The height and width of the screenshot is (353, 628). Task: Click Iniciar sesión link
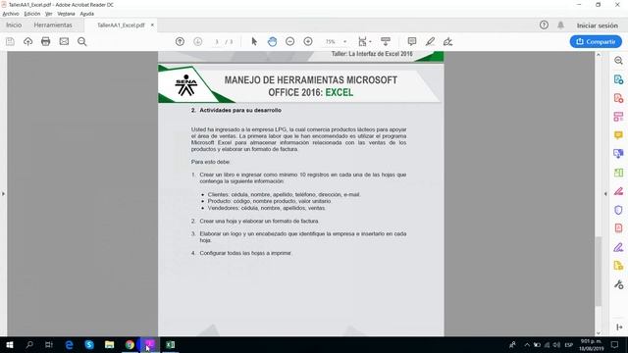point(598,25)
